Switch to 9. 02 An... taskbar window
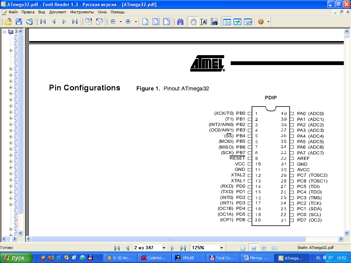Screen dimensions: 351x263 pyautogui.click(x=120, y=258)
